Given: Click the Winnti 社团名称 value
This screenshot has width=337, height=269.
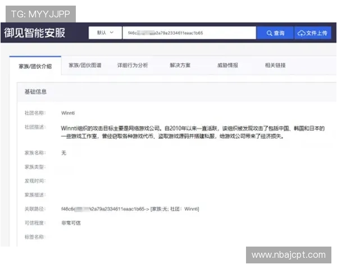Looking at the screenshot, I should point(68,113).
